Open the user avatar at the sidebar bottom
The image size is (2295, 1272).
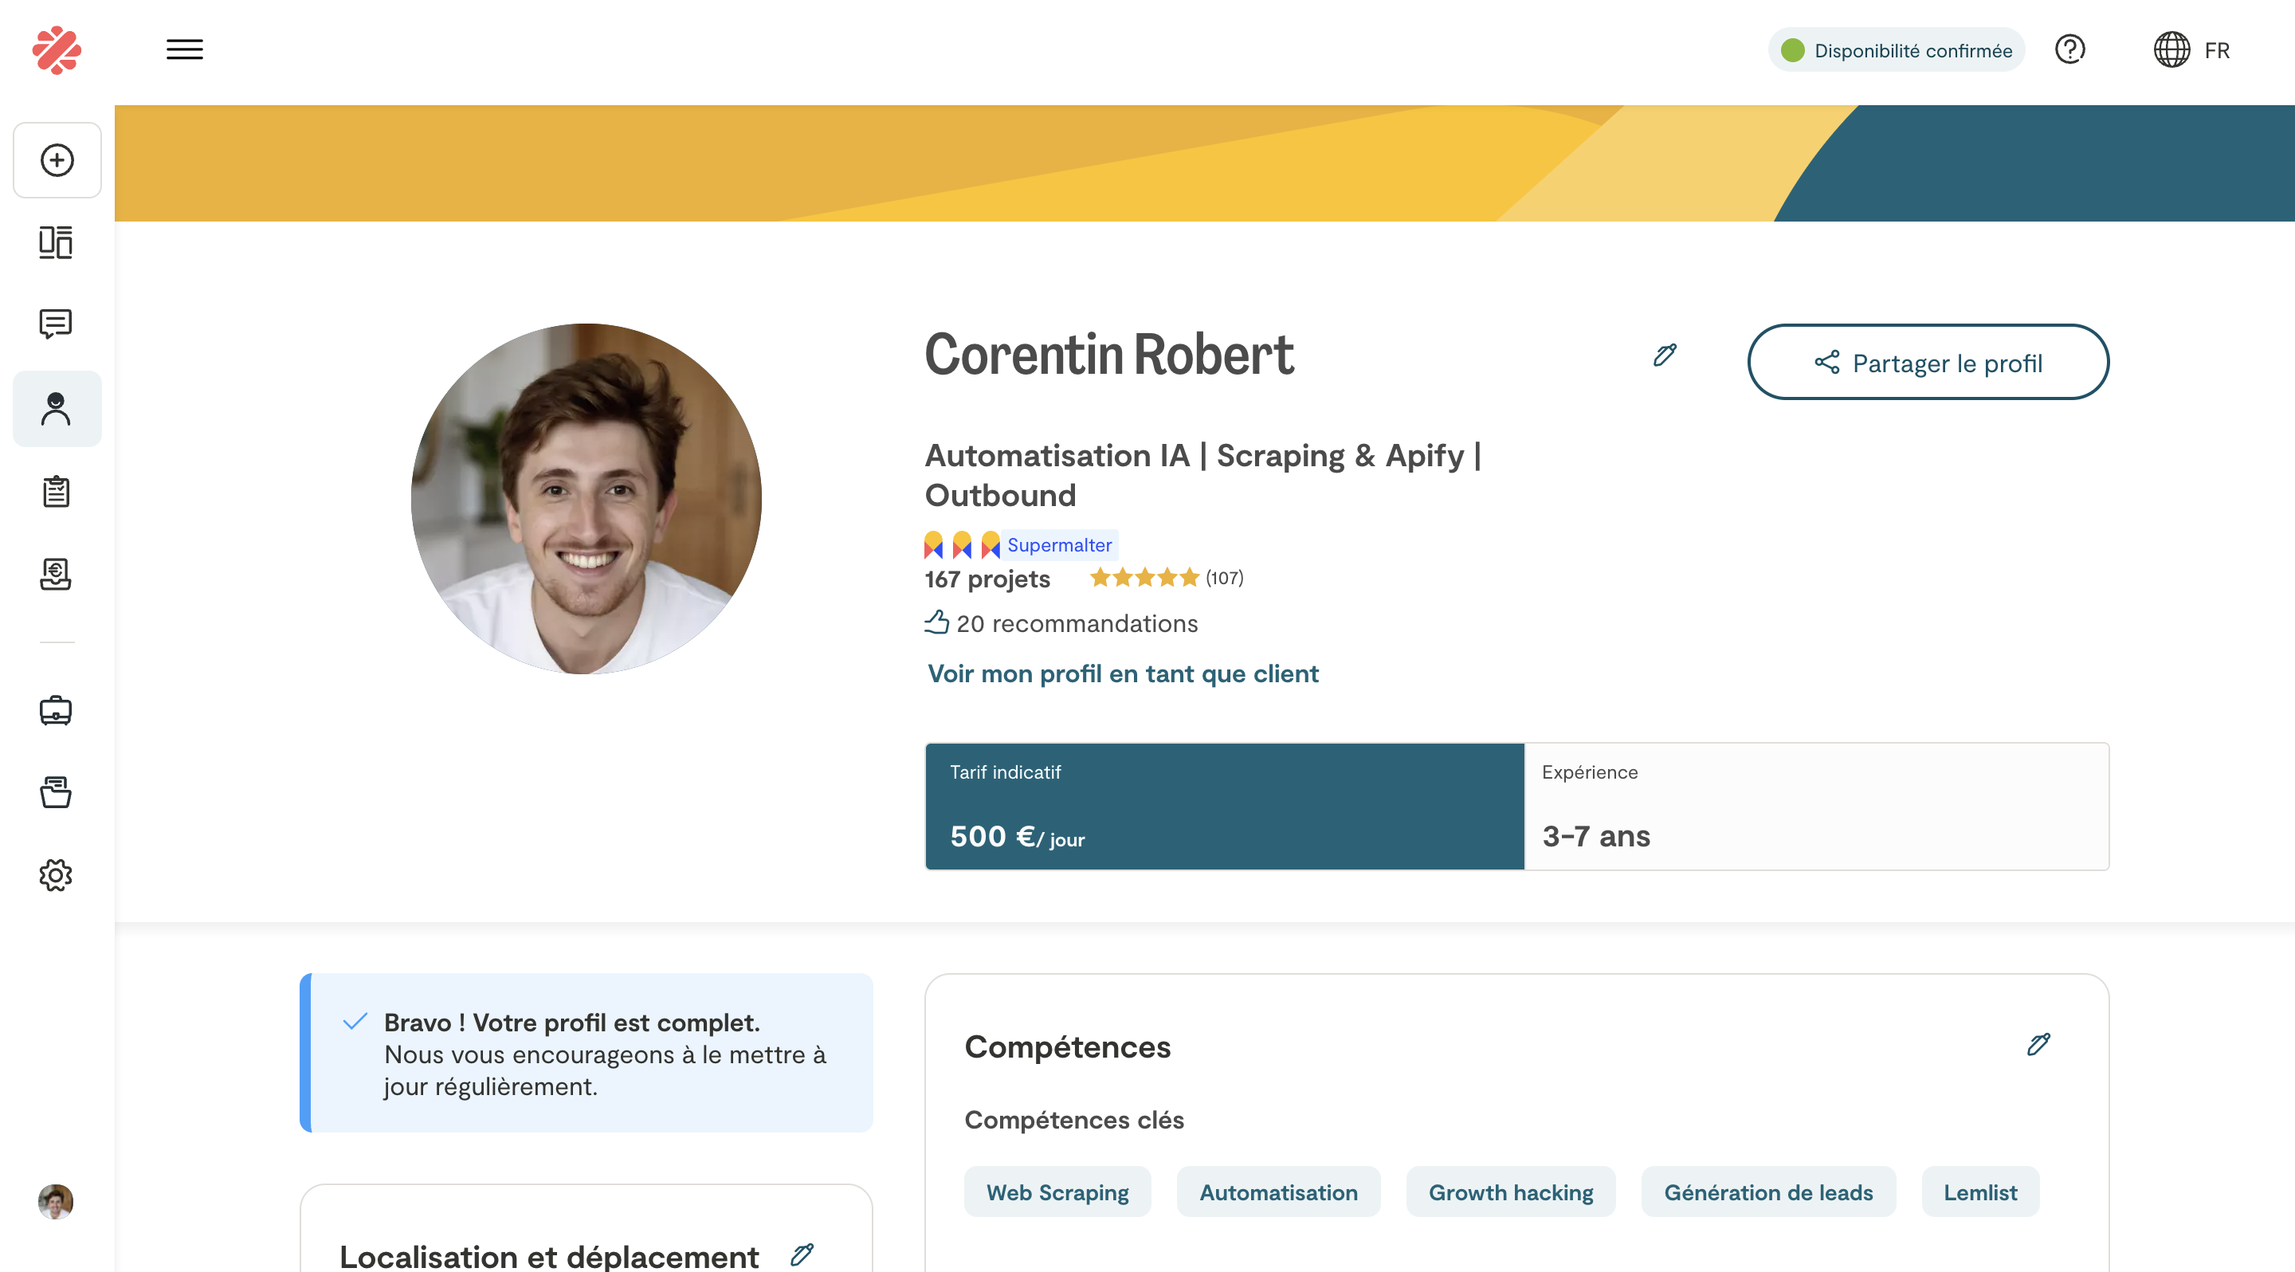point(56,1202)
